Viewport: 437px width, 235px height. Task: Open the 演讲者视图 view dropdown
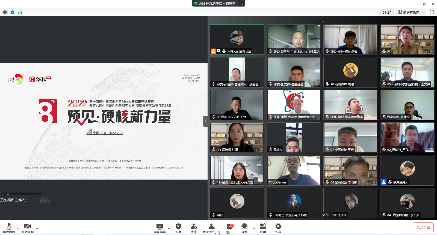(411, 12)
